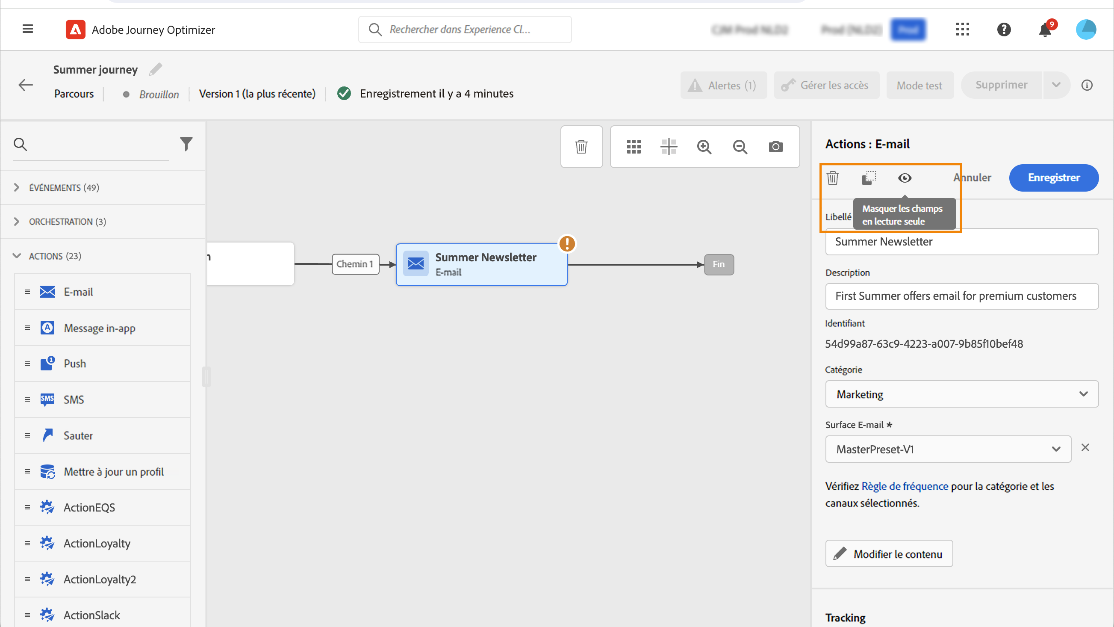
Task: Open the Catégorie Marketing dropdown
Action: [961, 394]
